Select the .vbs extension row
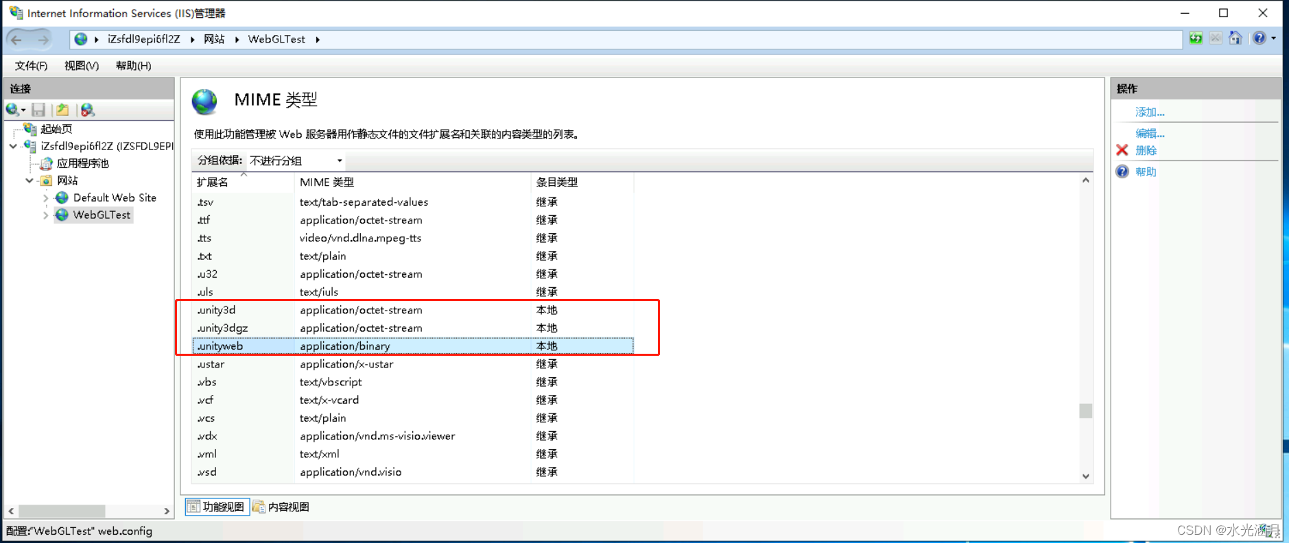1289x543 pixels. 413,382
